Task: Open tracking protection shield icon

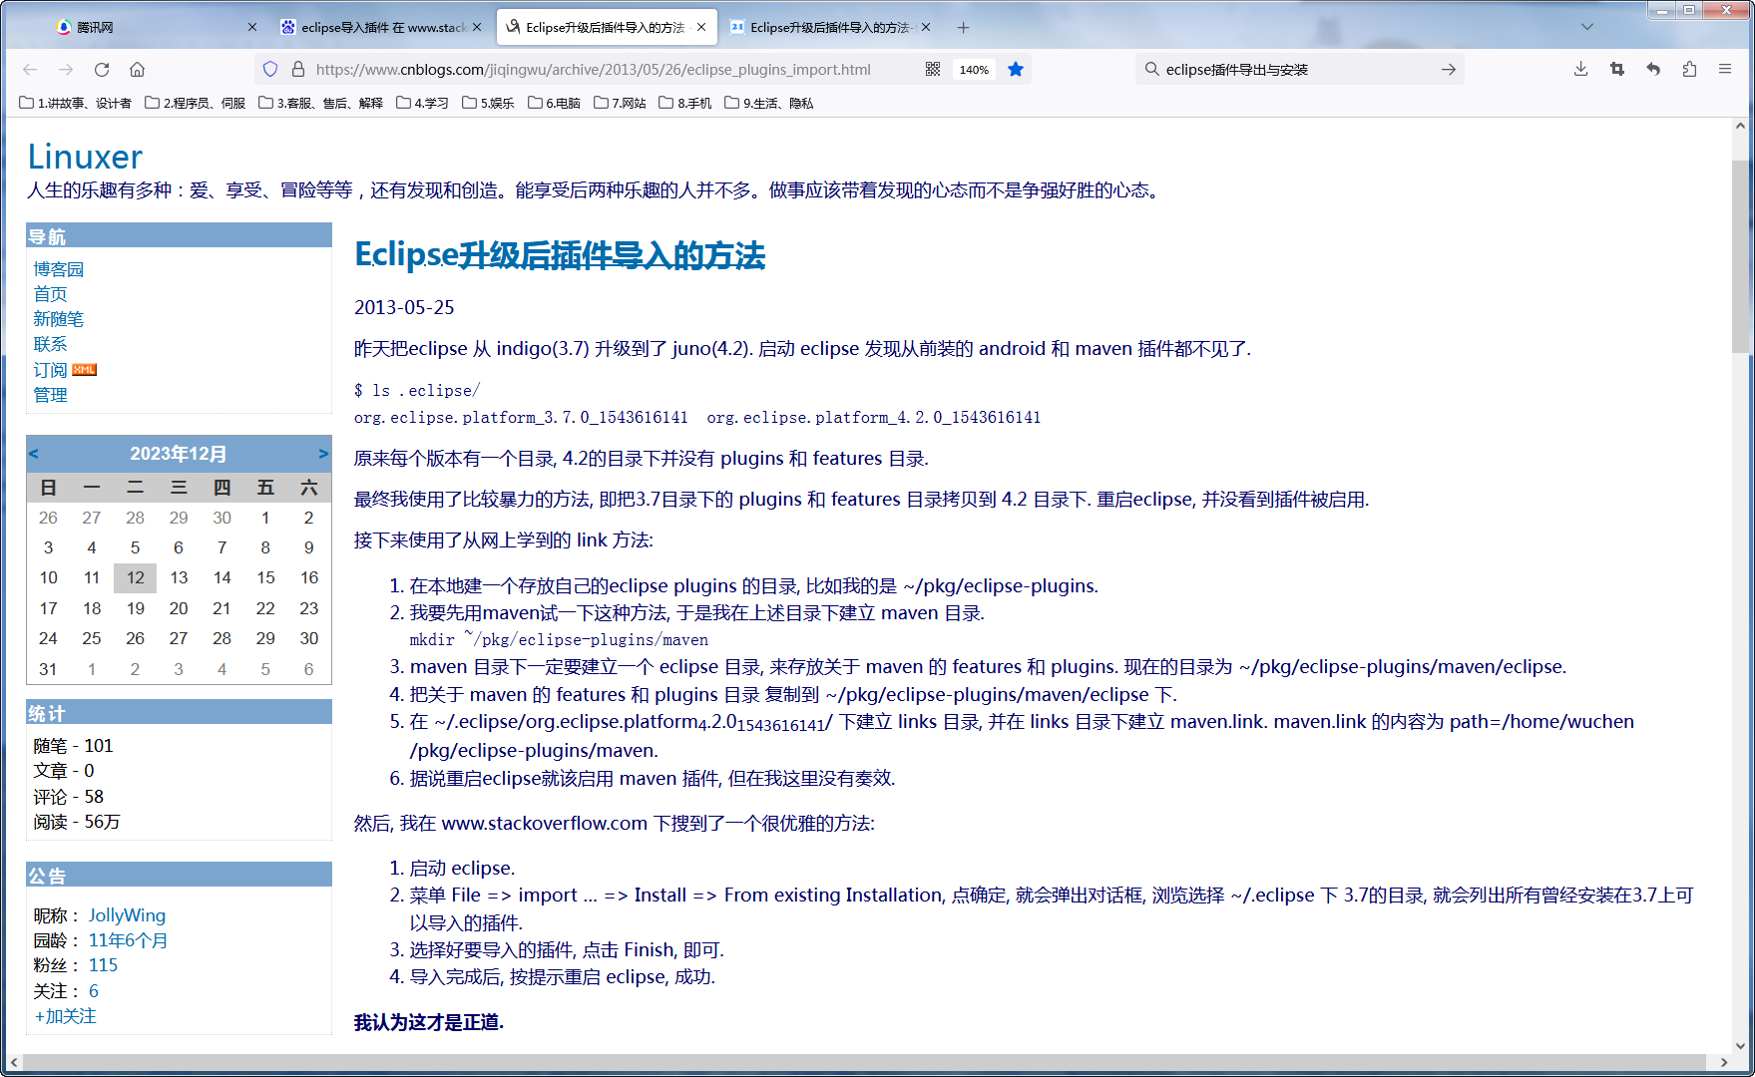Action: point(270,69)
